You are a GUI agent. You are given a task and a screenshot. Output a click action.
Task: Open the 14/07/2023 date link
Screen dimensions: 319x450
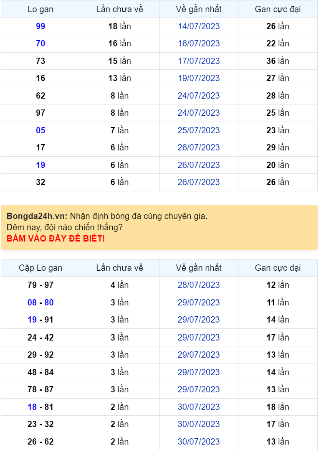pos(198,26)
